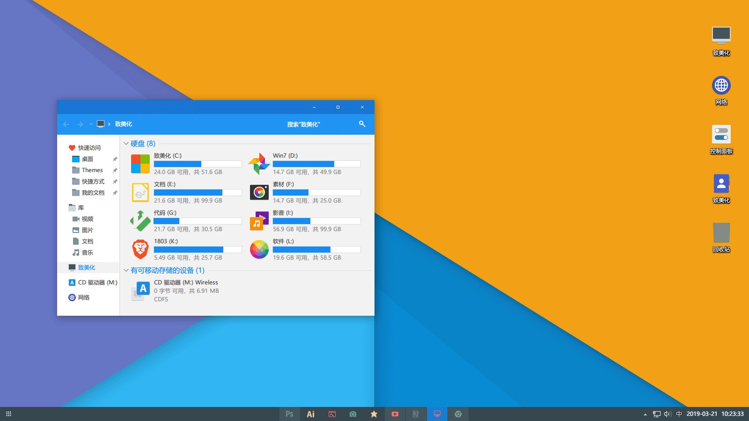Click the computer icon in address bar
Viewport: 749px width, 421px height.
101,124
